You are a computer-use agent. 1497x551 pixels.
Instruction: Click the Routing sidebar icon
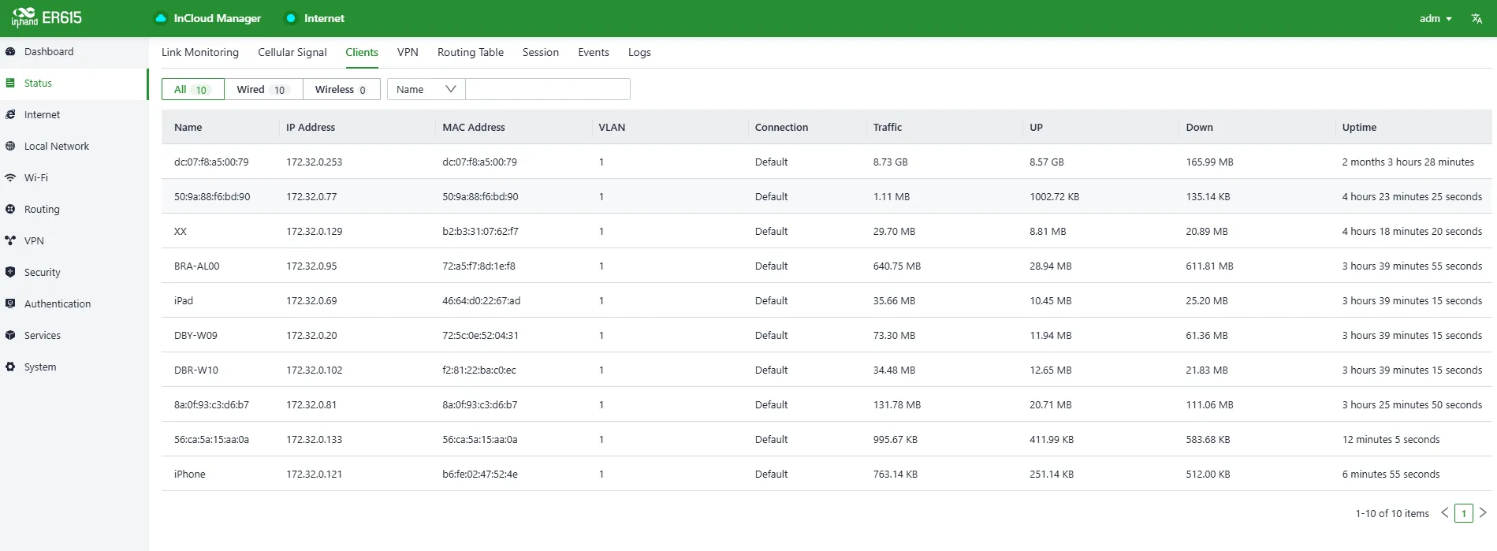pos(10,209)
